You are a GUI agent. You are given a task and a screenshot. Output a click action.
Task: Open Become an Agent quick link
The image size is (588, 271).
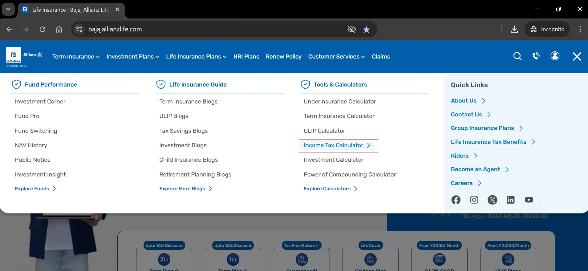[x=480, y=169]
